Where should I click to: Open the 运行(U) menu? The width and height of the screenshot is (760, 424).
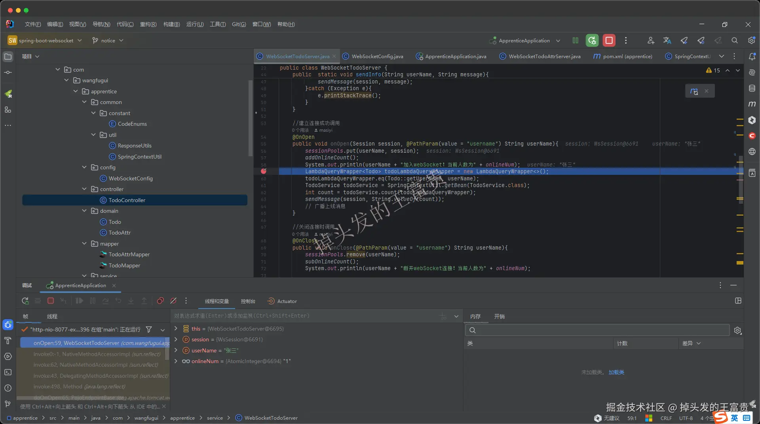pos(195,24)
